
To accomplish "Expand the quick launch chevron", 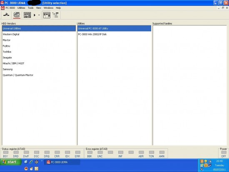I will click(x=42, y=161).
